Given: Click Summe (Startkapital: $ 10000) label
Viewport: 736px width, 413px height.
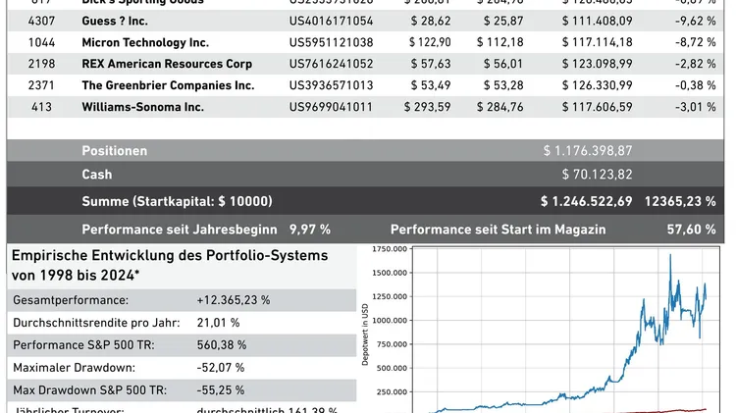Looking at the screenshot, I should [177, 201].
